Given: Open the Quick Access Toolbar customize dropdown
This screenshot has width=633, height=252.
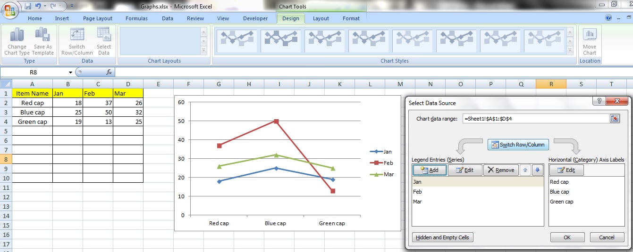Looking at the screenshot, I should pos(71,7).
